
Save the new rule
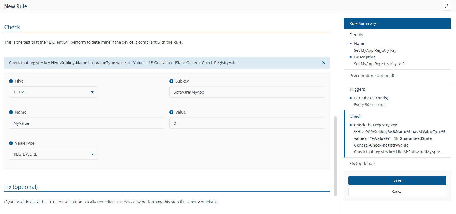click(397, 180)
